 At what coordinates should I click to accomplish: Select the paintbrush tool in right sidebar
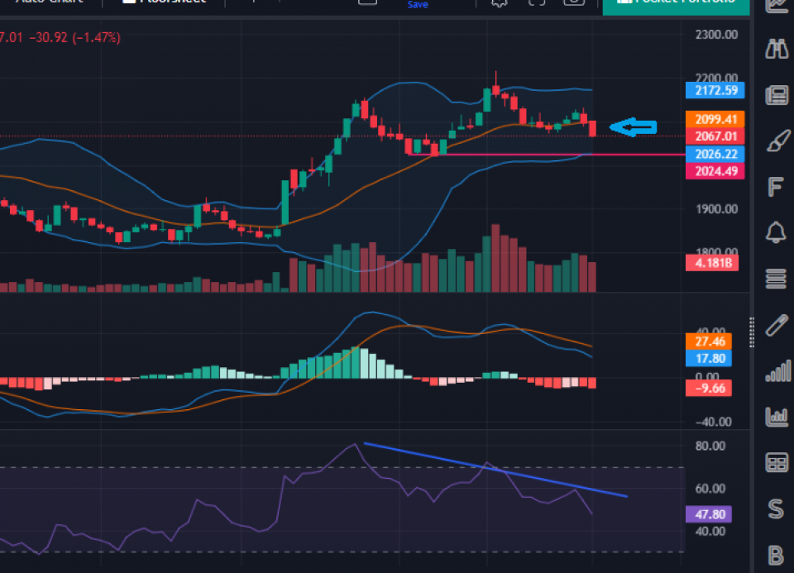point(776,141)
